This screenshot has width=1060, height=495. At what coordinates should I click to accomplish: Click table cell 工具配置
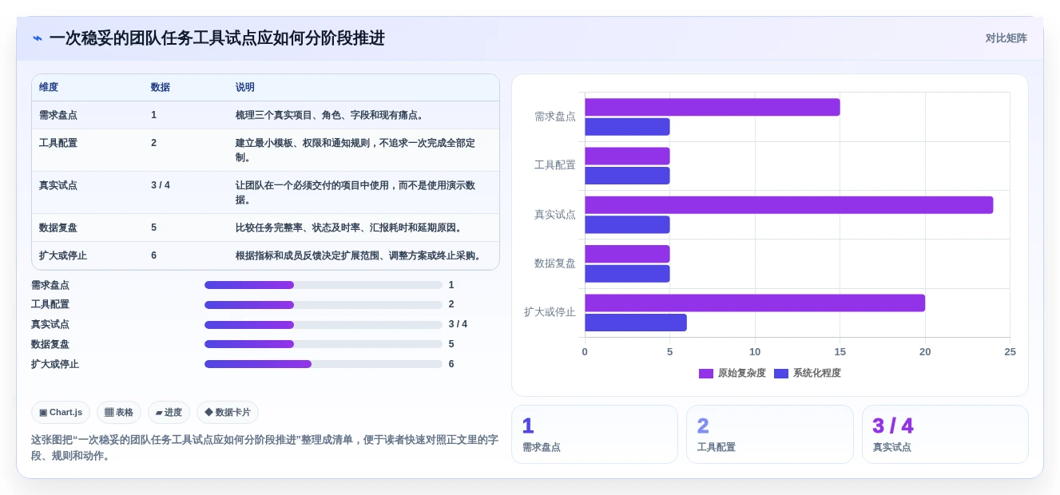[x=58, y=143]
